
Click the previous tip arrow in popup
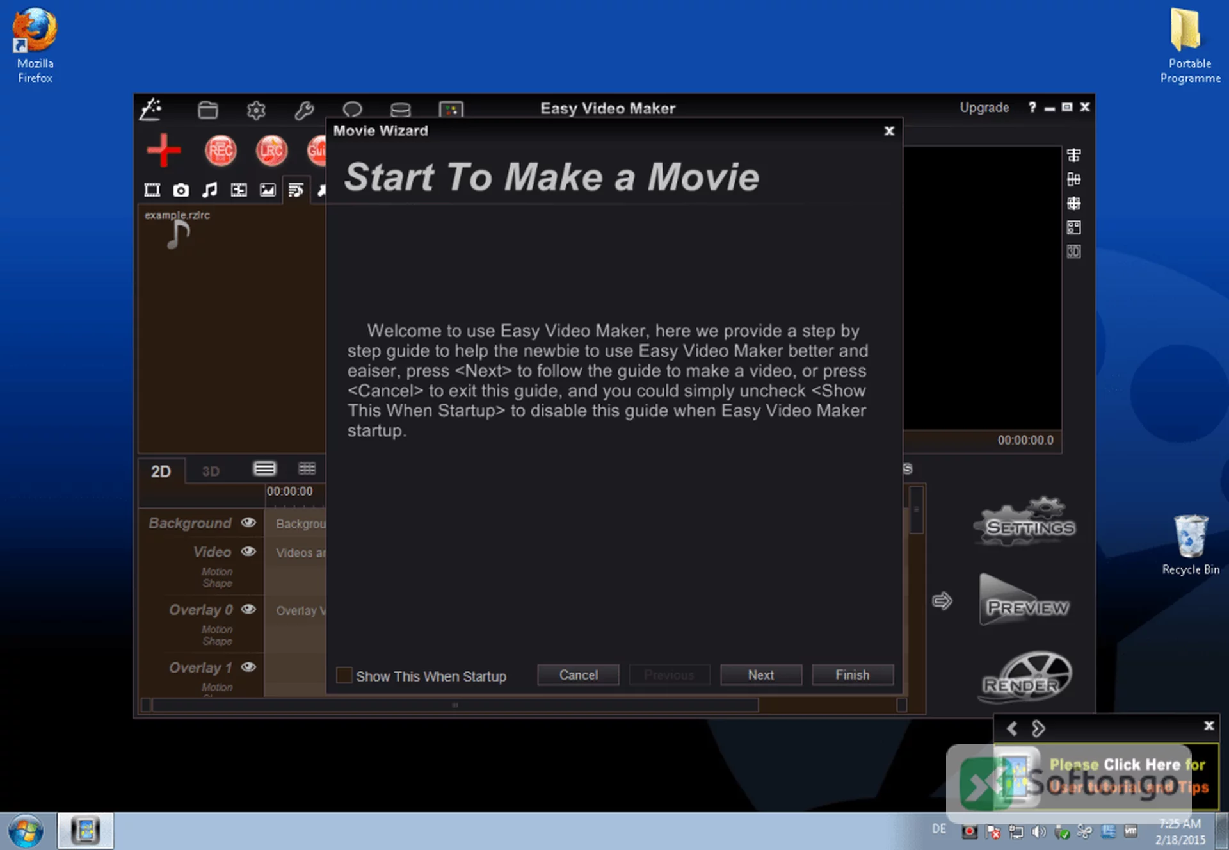[x=1012, y=728]
